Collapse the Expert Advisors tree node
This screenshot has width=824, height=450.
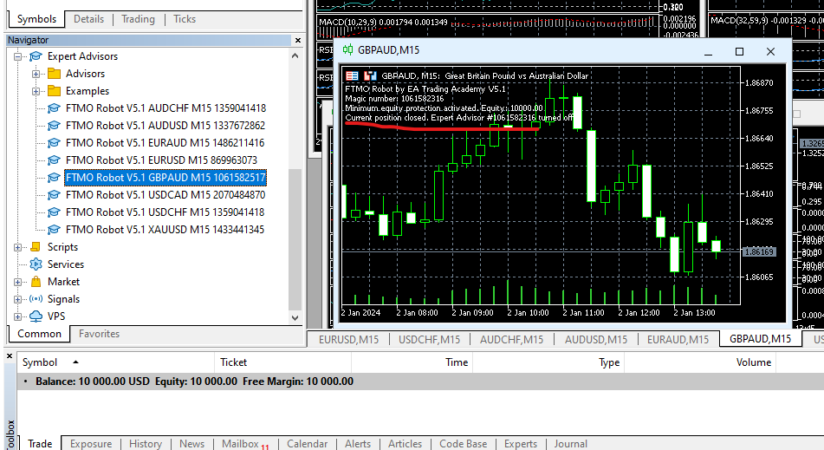[17, 56]
